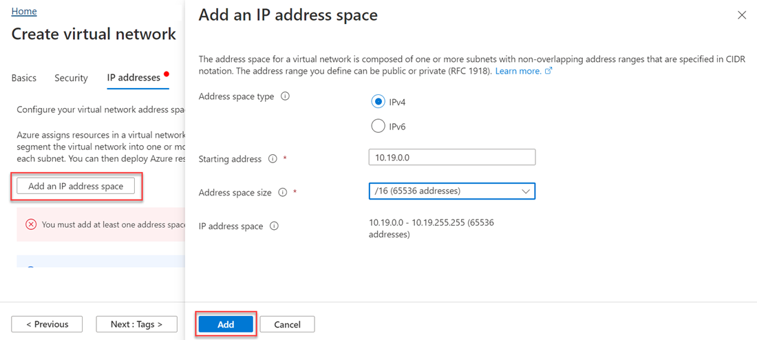Switch to the Basics tab

[x=24, y=78]
